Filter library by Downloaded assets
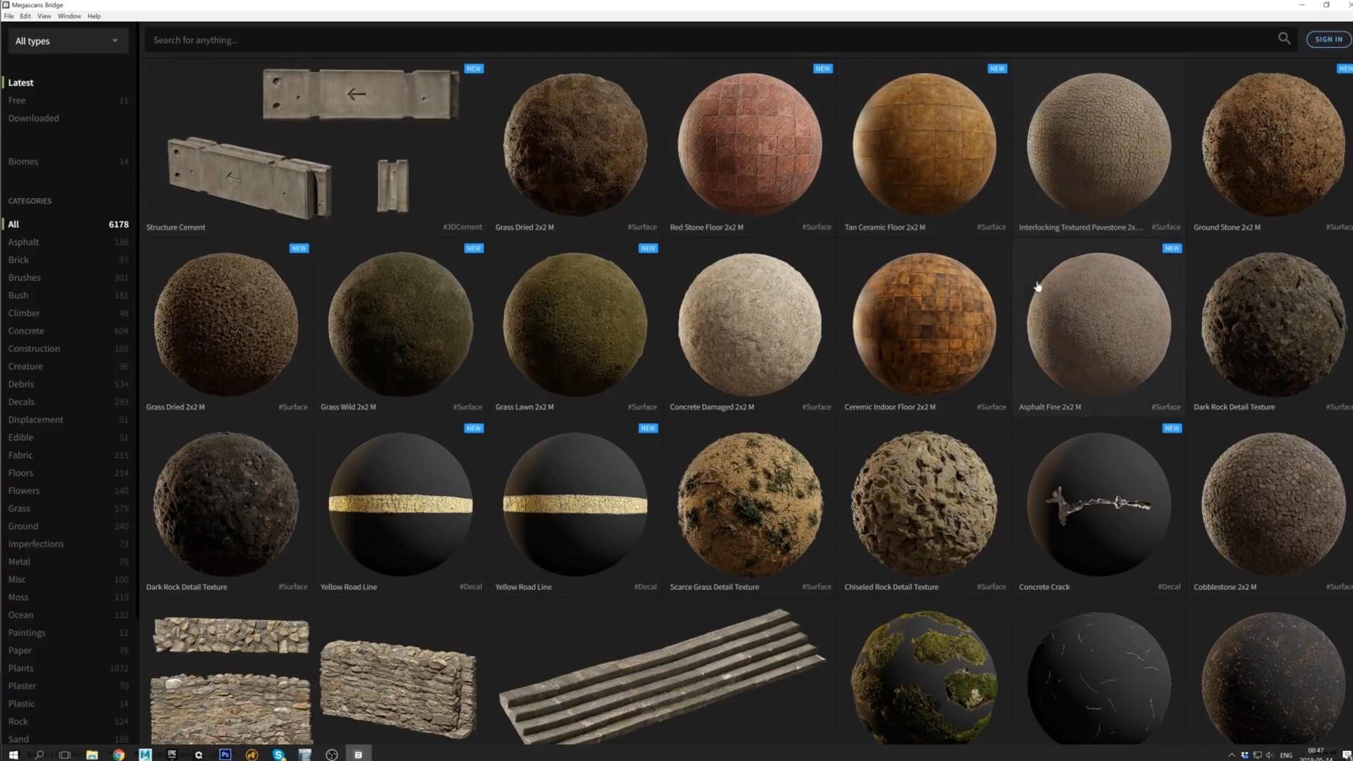This screenshot has width=1353, height=761. [x=33, y=118]
